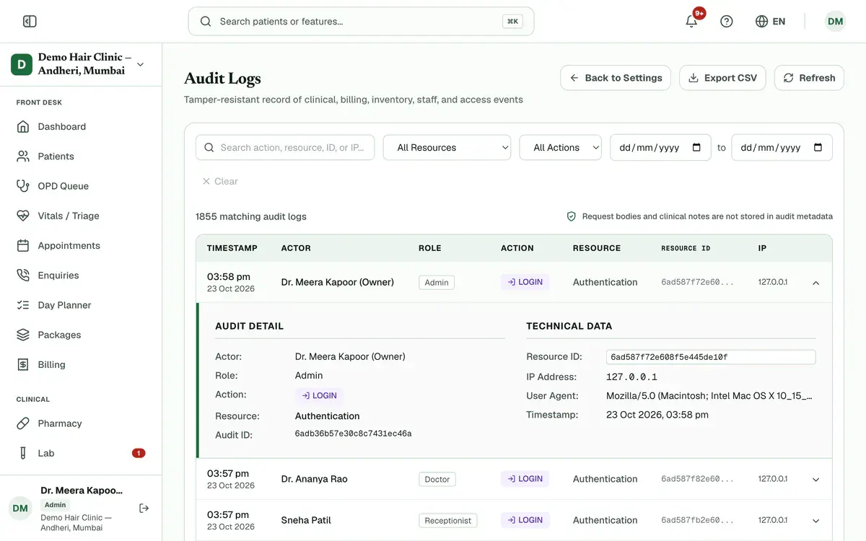Click the Vitals / Triage heart icon
This screenshot has width=866, height=541.
tap(23, 216)
